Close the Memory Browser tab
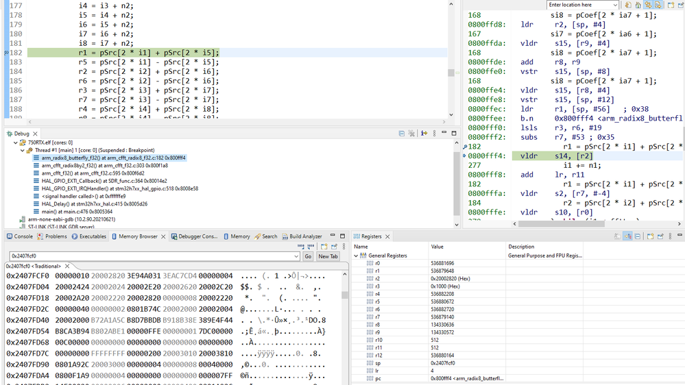The width and height of the screenshot is (685, 385). [163, 236]
